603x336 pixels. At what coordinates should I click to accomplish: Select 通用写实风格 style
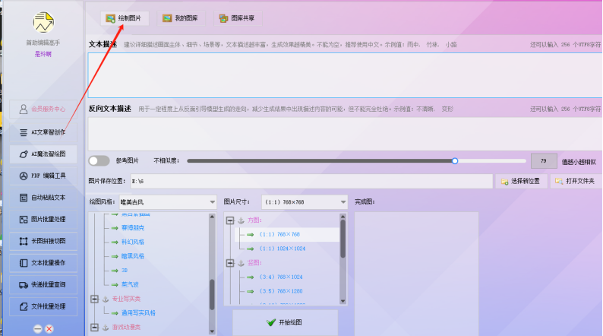click(138, 313)
